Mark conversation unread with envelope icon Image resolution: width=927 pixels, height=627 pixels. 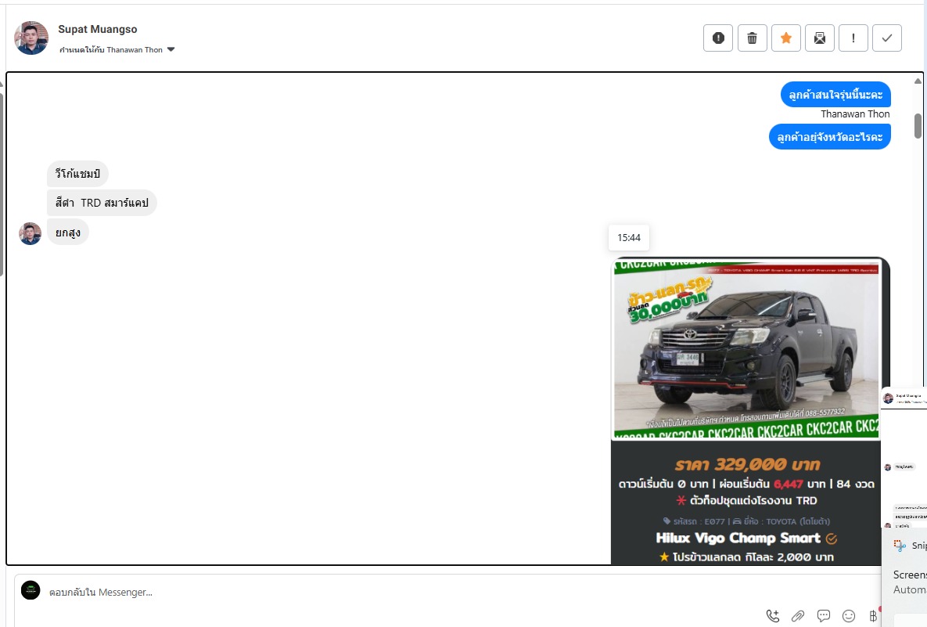tap(819, 38)
